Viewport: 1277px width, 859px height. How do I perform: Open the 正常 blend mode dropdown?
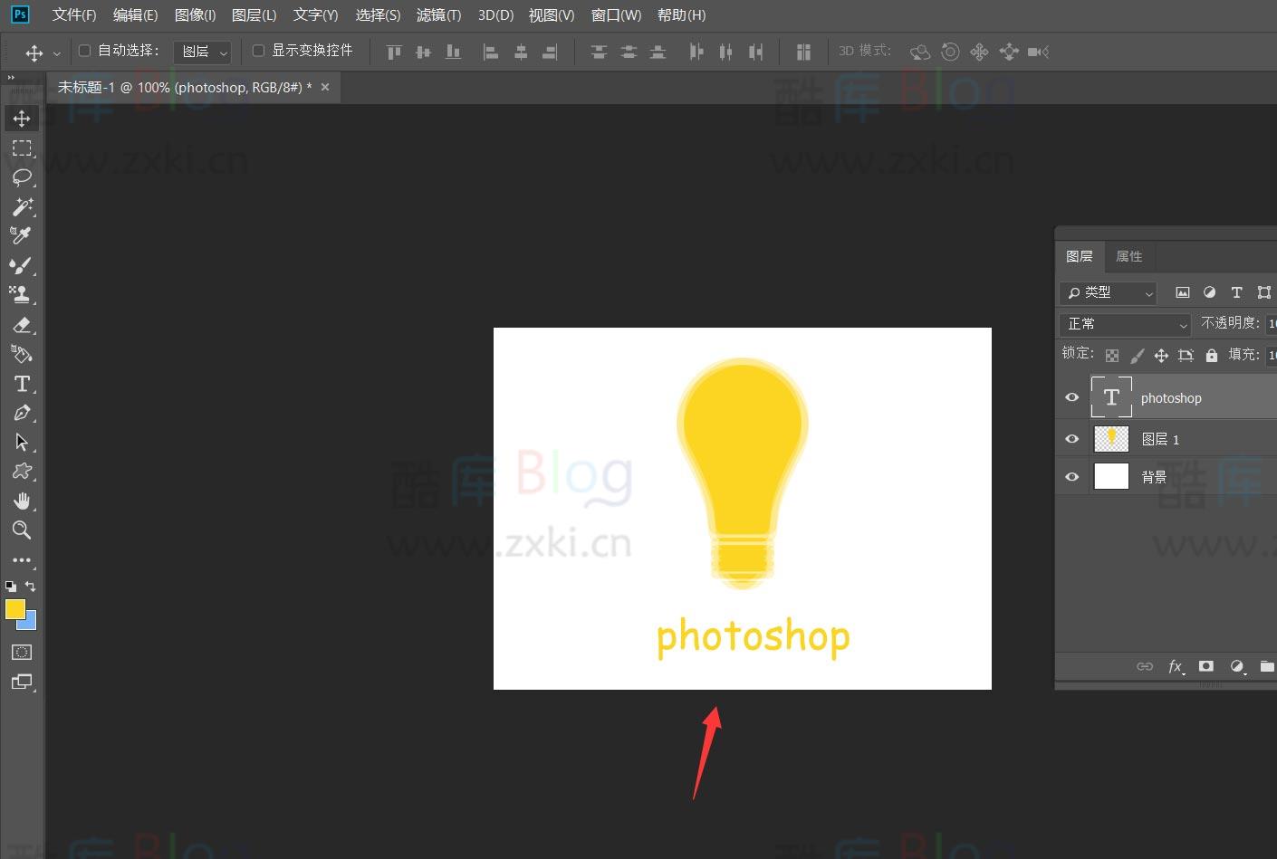click(1126, 324)
